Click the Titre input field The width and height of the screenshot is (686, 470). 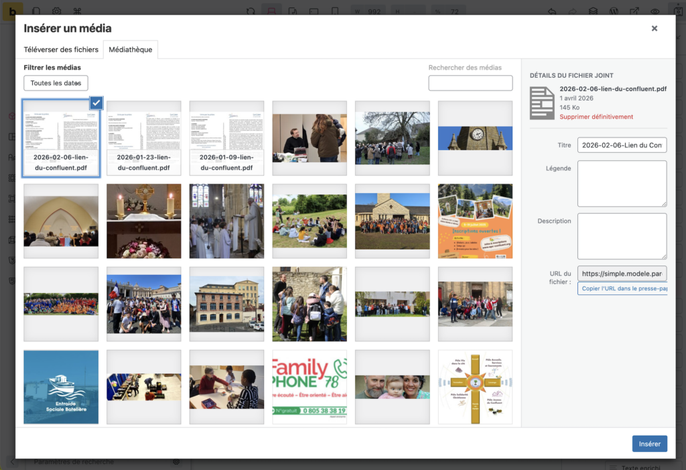tap(622, 145)
